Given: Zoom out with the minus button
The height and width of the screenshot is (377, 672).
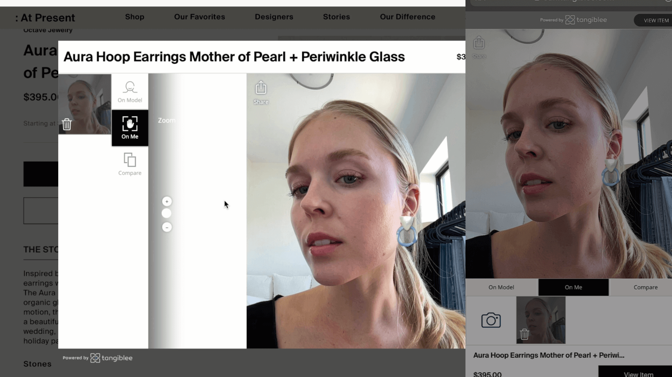Looking at the screenshot, I should pos(167,227).
